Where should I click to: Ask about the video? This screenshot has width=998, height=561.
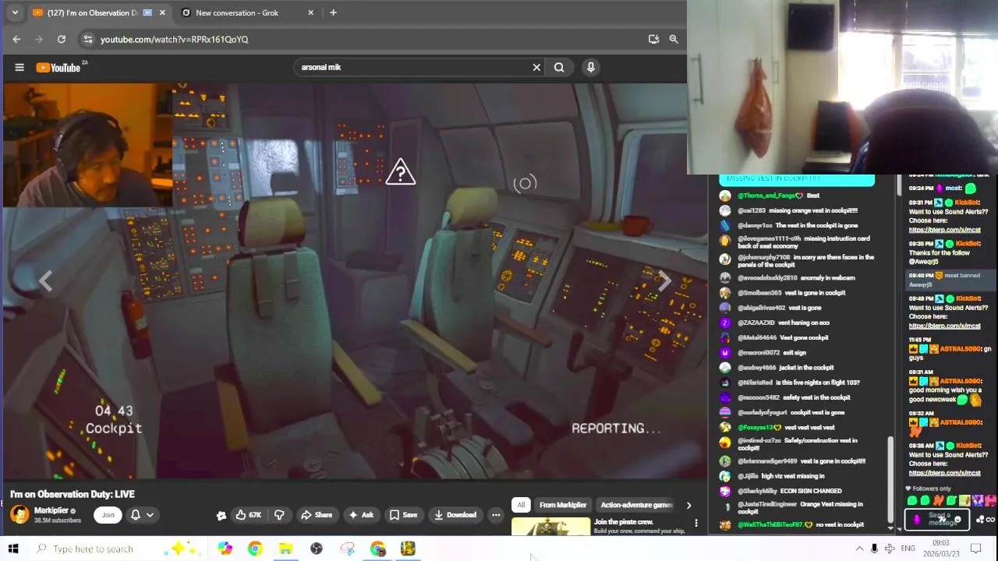pos(361,515)
